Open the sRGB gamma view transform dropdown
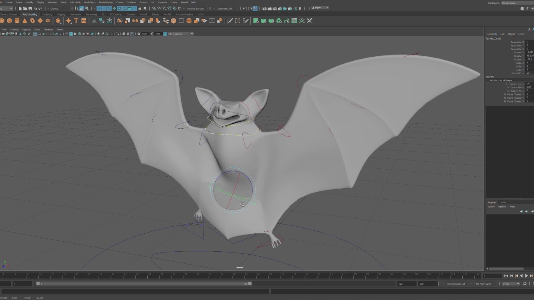This screenshot has height=300, width=534. tap(181, 34)
